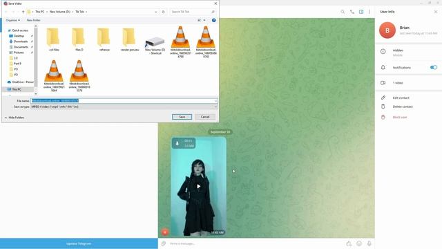Select Pictures in navigation pane
Viewport: 442px width, 249px height.
pyautogui.click(x=19, y=53)
